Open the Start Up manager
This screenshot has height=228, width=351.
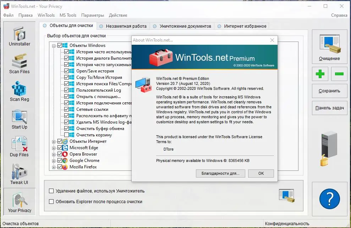[x=19, y=118]
